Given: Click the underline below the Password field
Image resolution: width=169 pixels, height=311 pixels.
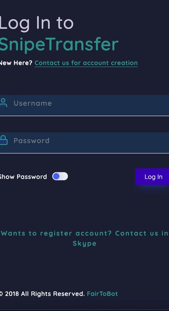Looking at the screenshot, I should tap(85, 153).
